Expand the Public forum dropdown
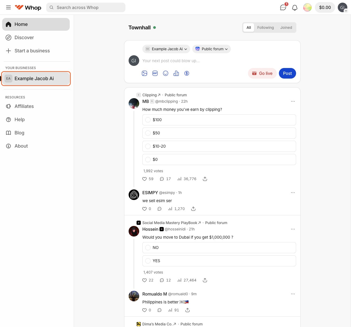 click(x=212, y=49)
